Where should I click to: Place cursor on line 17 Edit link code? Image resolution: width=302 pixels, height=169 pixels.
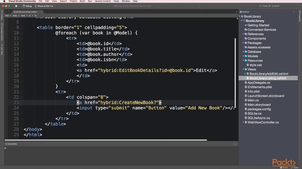coord(147,70)
